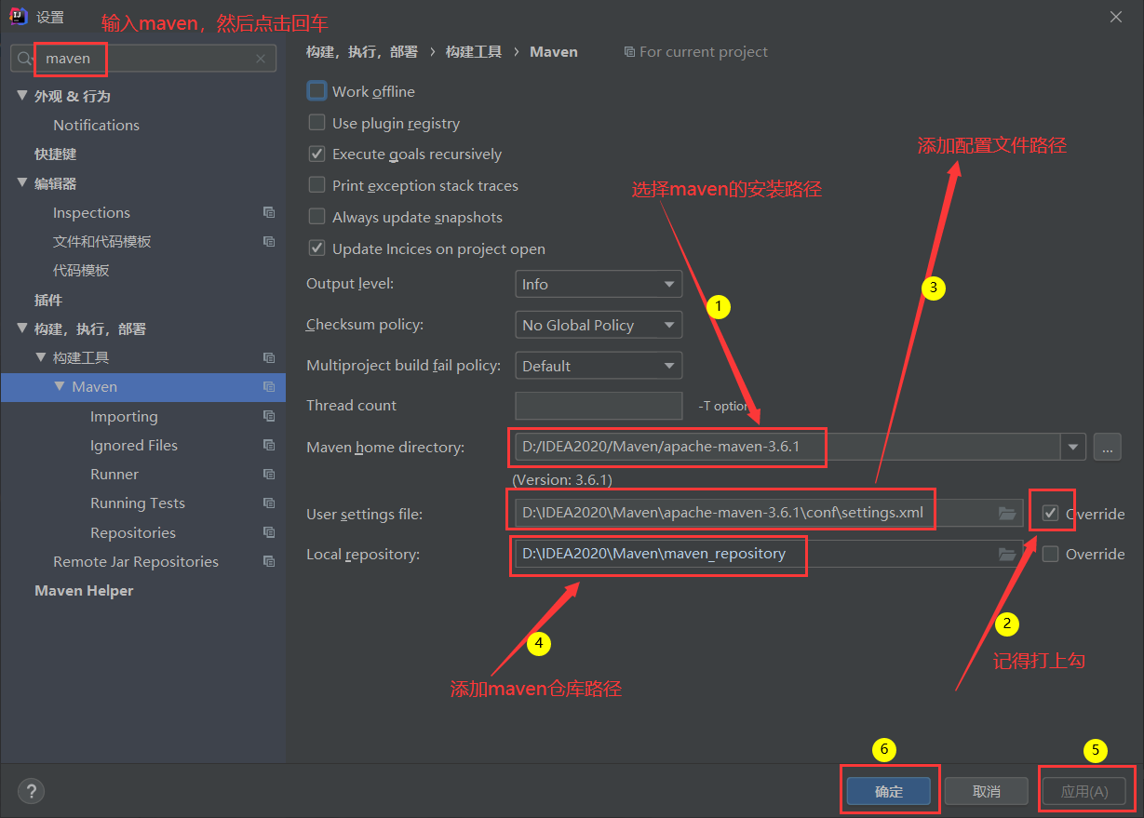The image size is (1144, 818).
Task: Uncheck Execute goals recursively
Action: 317,154
